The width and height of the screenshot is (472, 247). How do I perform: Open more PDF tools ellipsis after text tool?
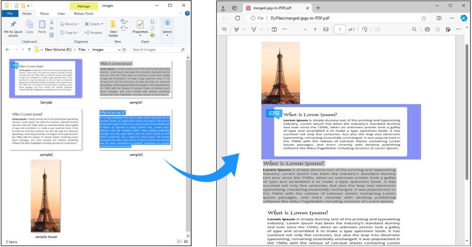click(285, 29)
